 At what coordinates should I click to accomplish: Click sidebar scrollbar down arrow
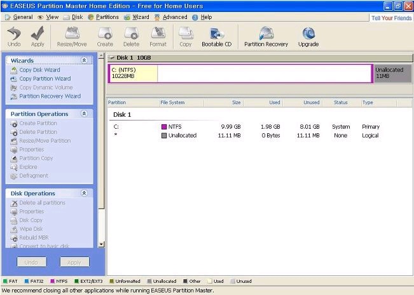point(101,244)
